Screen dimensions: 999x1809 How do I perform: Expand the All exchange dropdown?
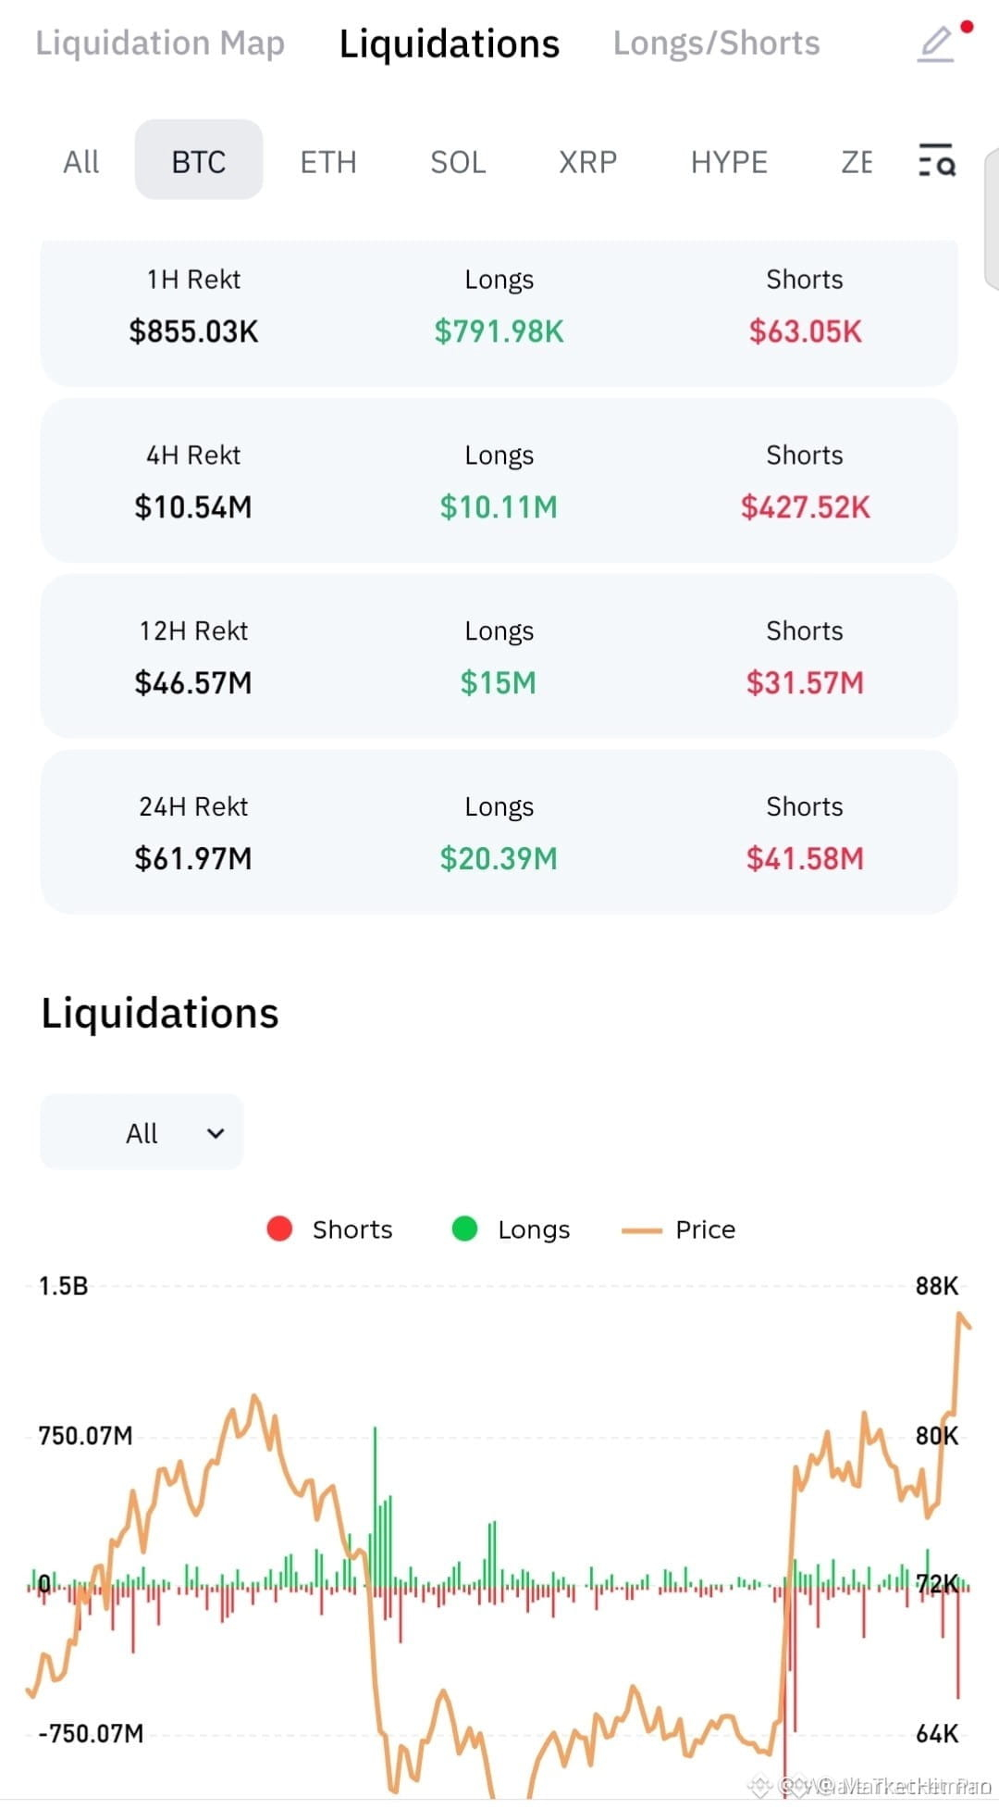142,1132
